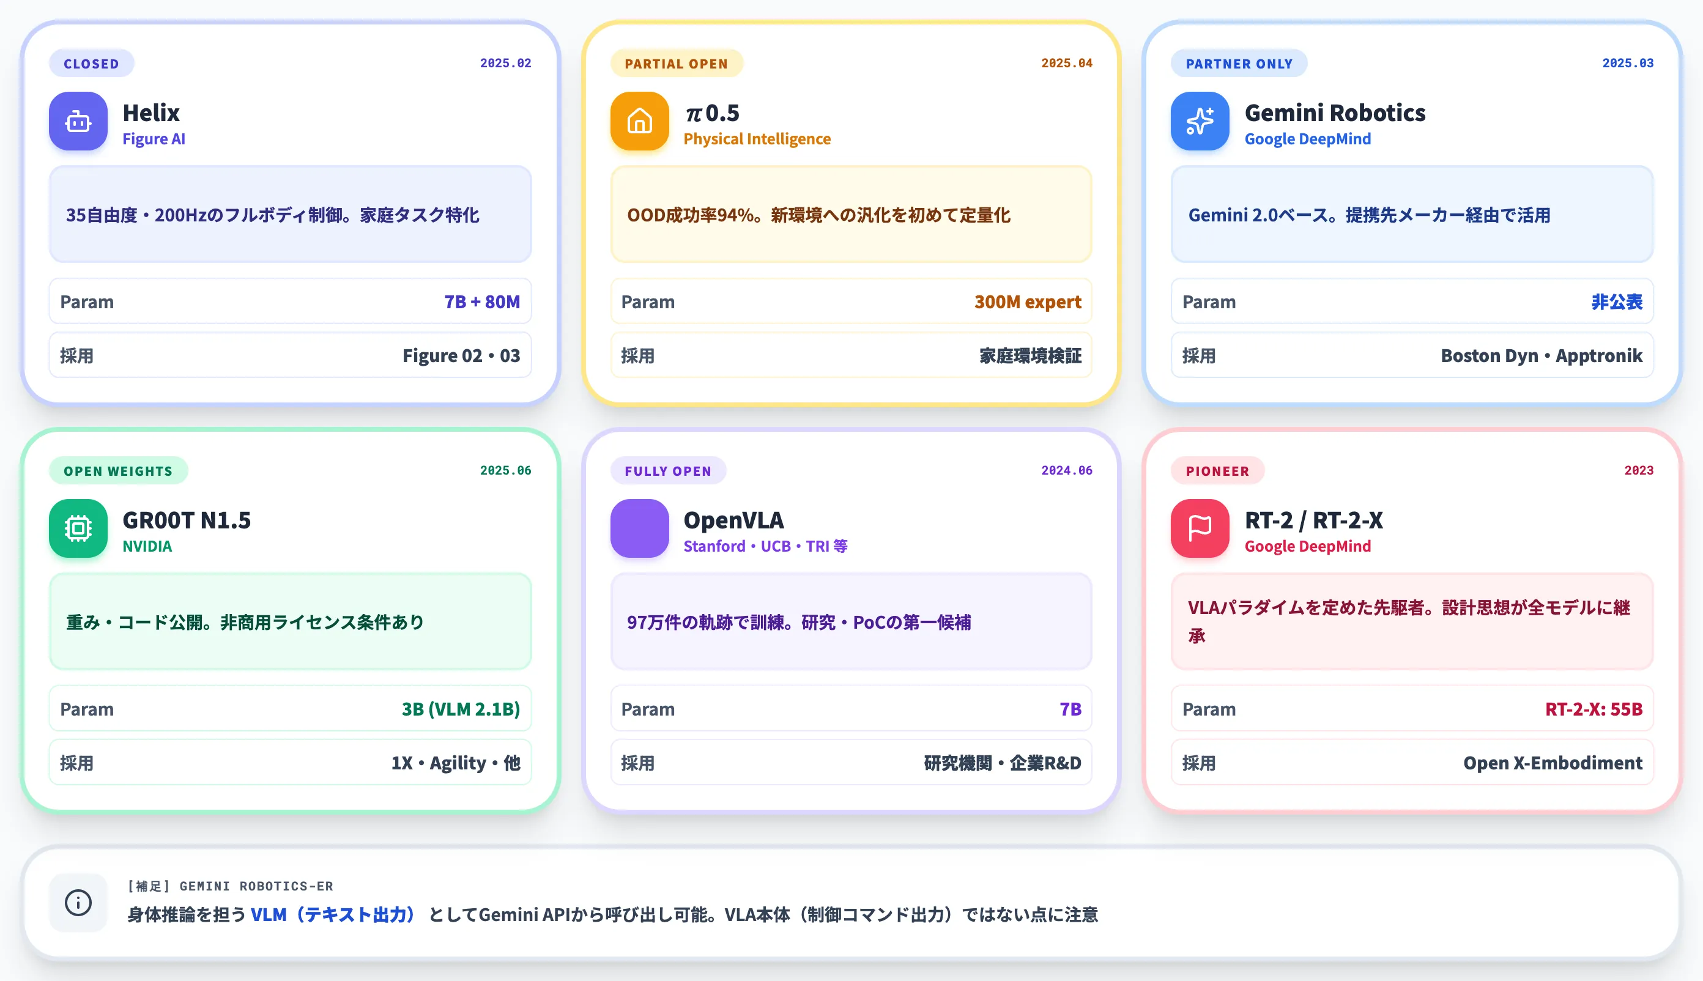Click the π0.5 orange house icon

pyautogui.click(x=640, y=121)
